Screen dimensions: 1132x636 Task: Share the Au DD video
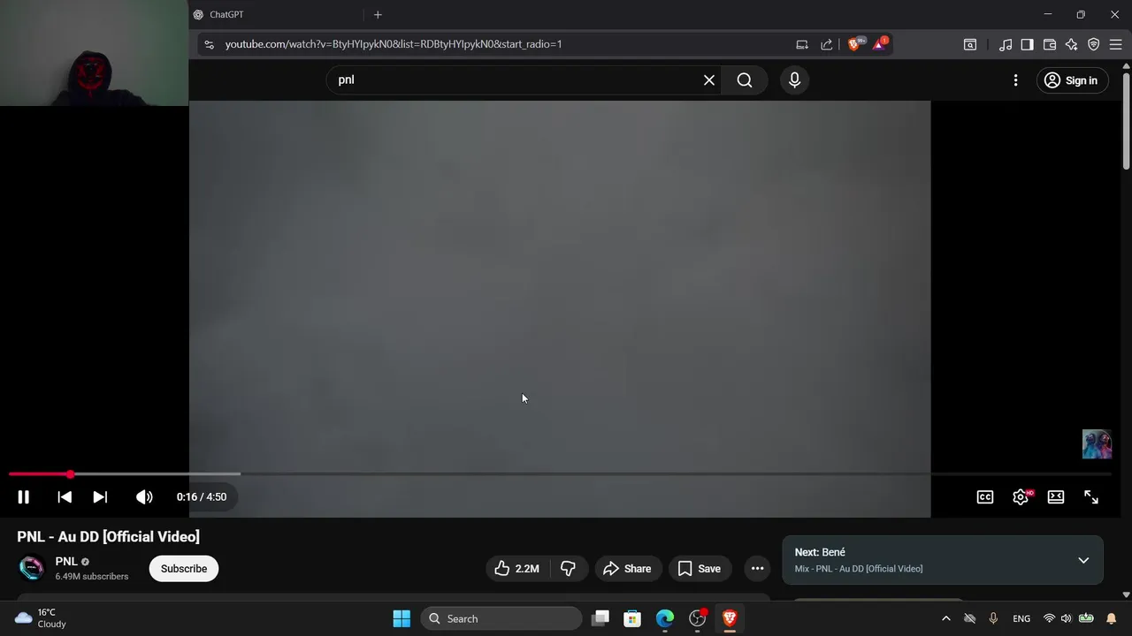[x=628, y=569]
